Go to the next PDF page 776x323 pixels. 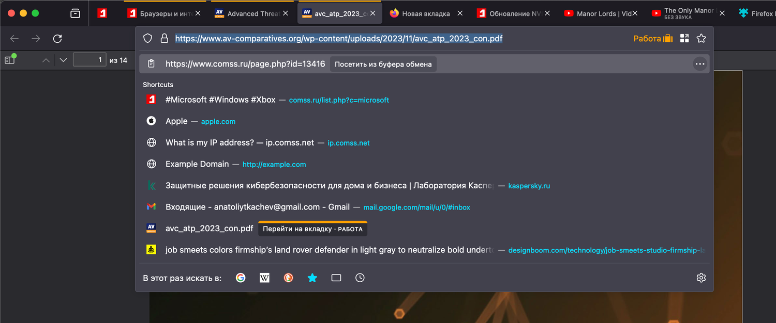[x=63, y=60]
